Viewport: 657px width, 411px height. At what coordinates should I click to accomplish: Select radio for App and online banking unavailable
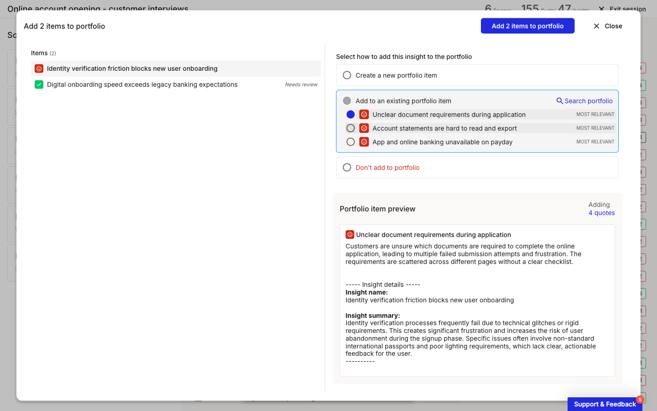(x=350, y=142)
